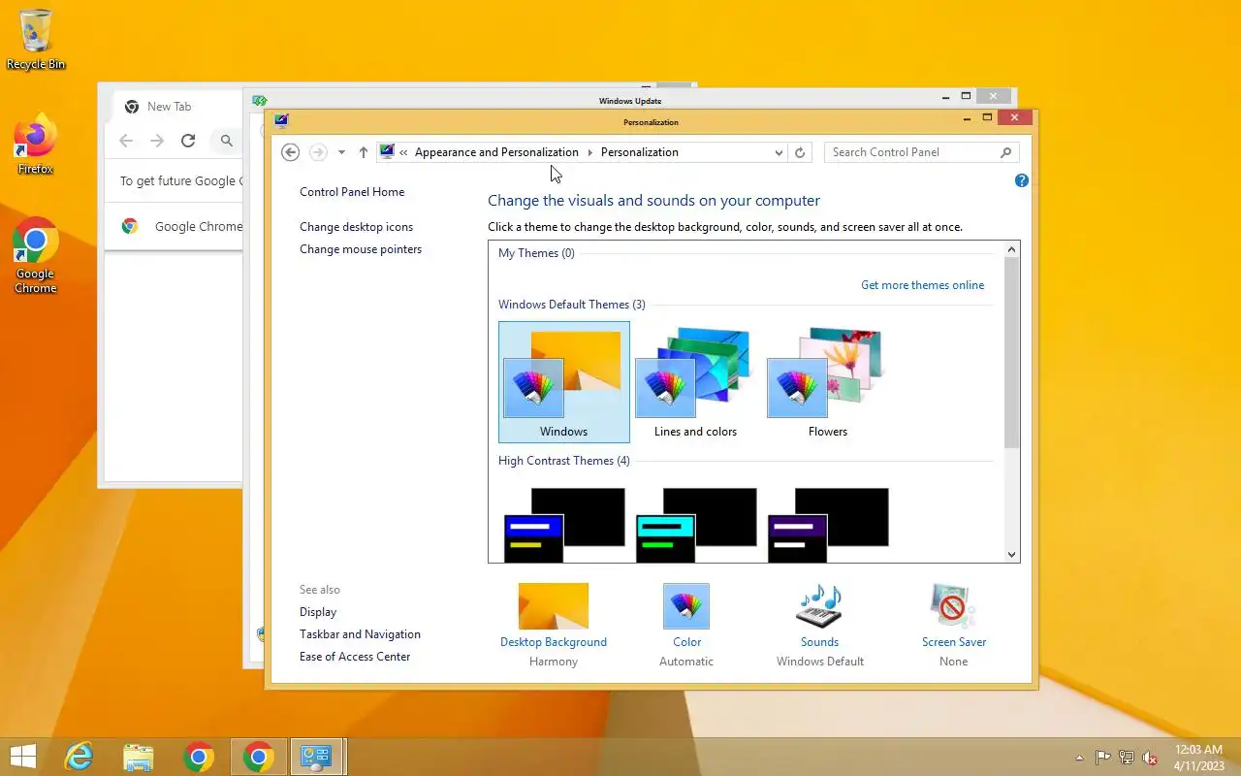Click the 'Windows Default Themes (3)' header
Screen dimensions: 1241x776
pyautogui.click(x=572, y=305)
